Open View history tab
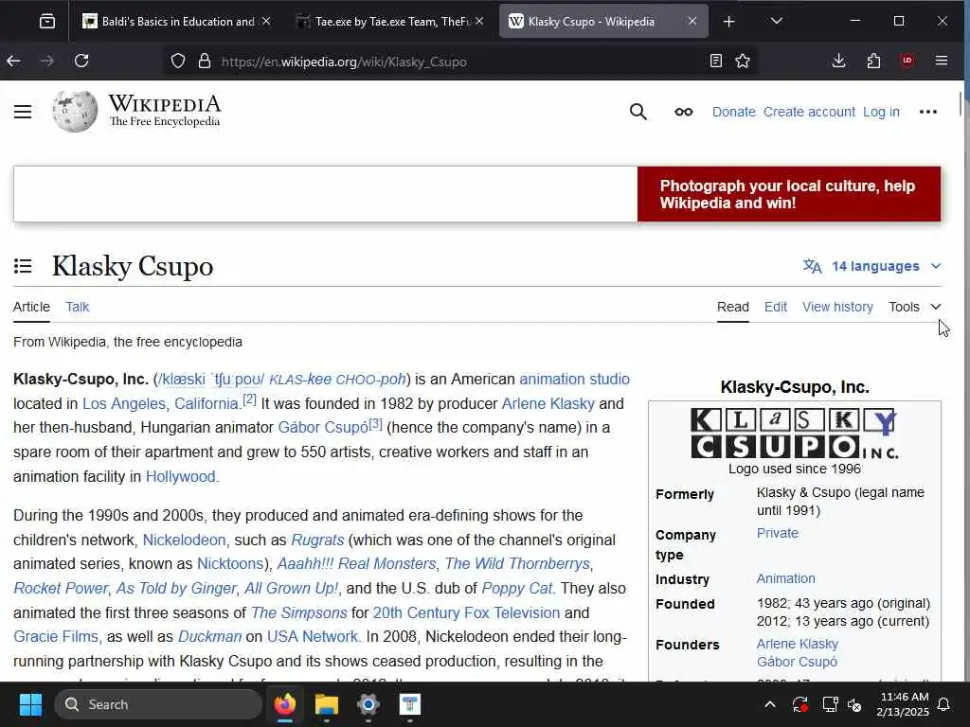This screenshot has width=970, height=727. 837,307
